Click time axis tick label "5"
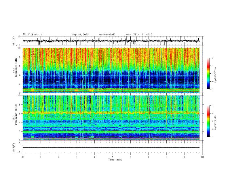The image size is (228, 176). pyautogui.click(x=113, y=157)
